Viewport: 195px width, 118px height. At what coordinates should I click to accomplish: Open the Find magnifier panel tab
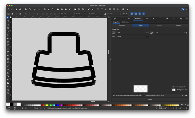click(x=161, y=19)
